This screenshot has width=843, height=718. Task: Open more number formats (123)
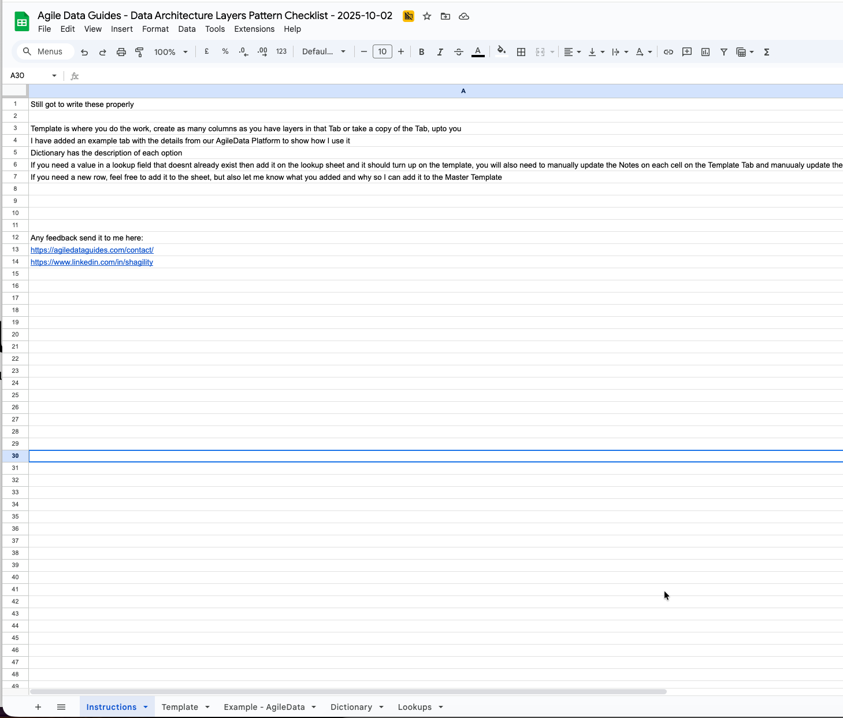tap(281, 51)
